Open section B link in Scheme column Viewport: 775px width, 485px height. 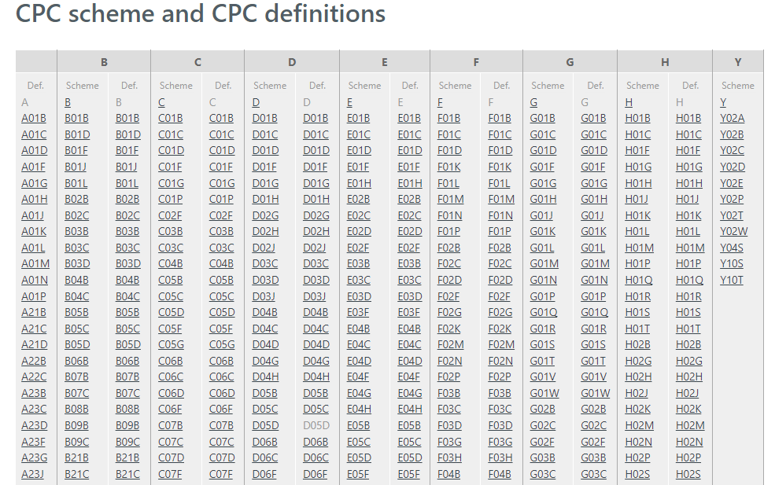click(68, 102)
